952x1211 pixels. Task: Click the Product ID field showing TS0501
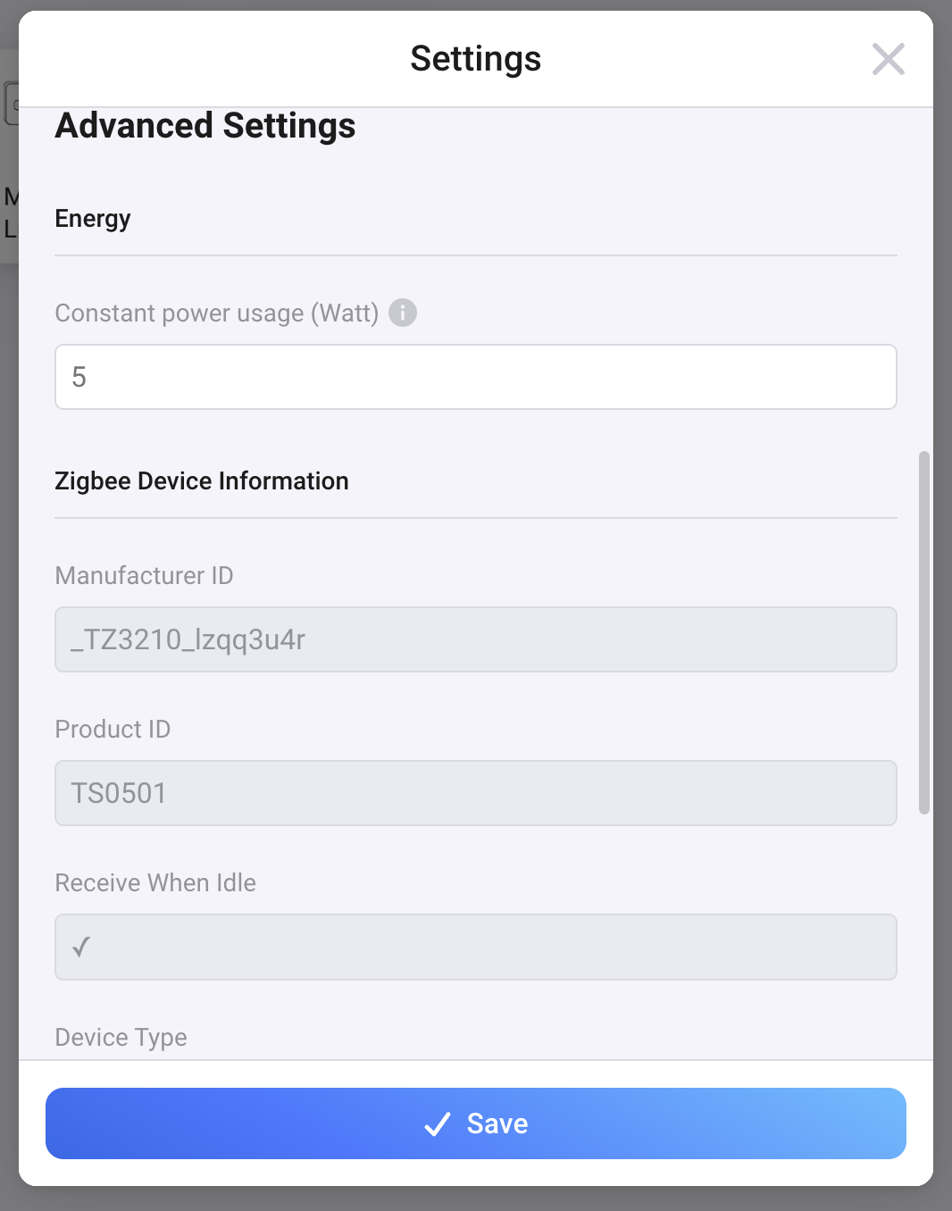click(475, 793)
